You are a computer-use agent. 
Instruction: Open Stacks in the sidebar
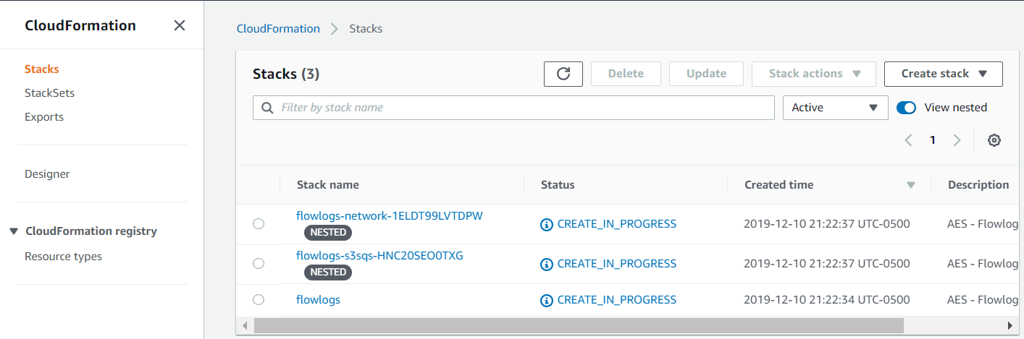point(42,69)
